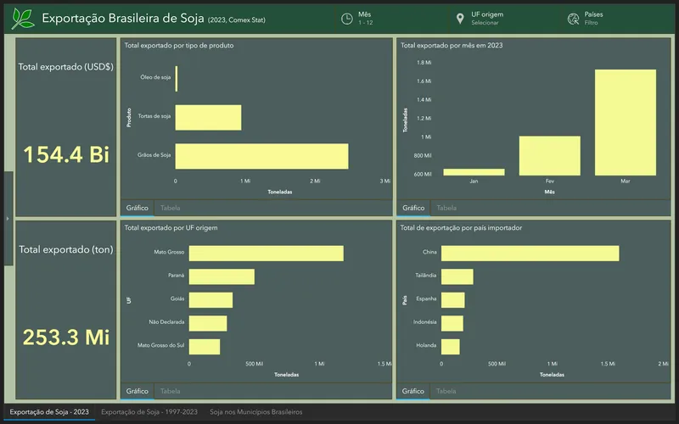Click the Total exportado por tipo de produto heading
Viewport: 679px width, 424px height.
[x=179, y=46]
